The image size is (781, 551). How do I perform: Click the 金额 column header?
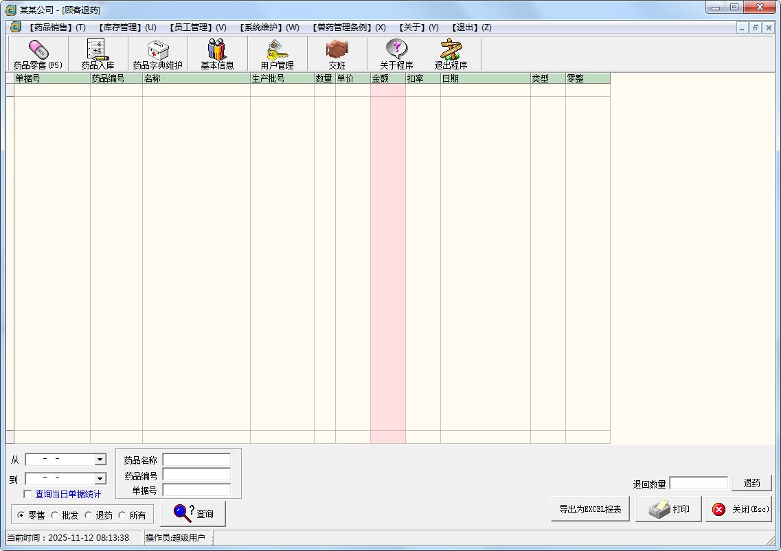coord(387,78)
